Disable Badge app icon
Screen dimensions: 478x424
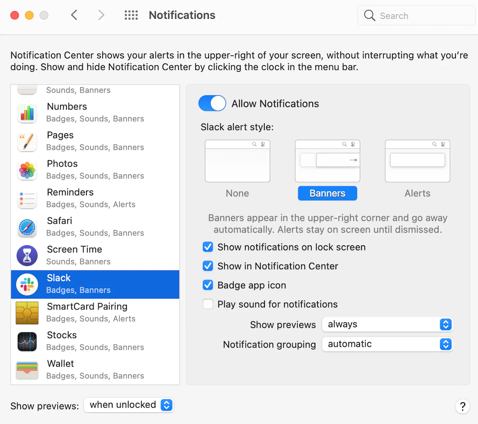click(208, 285)
